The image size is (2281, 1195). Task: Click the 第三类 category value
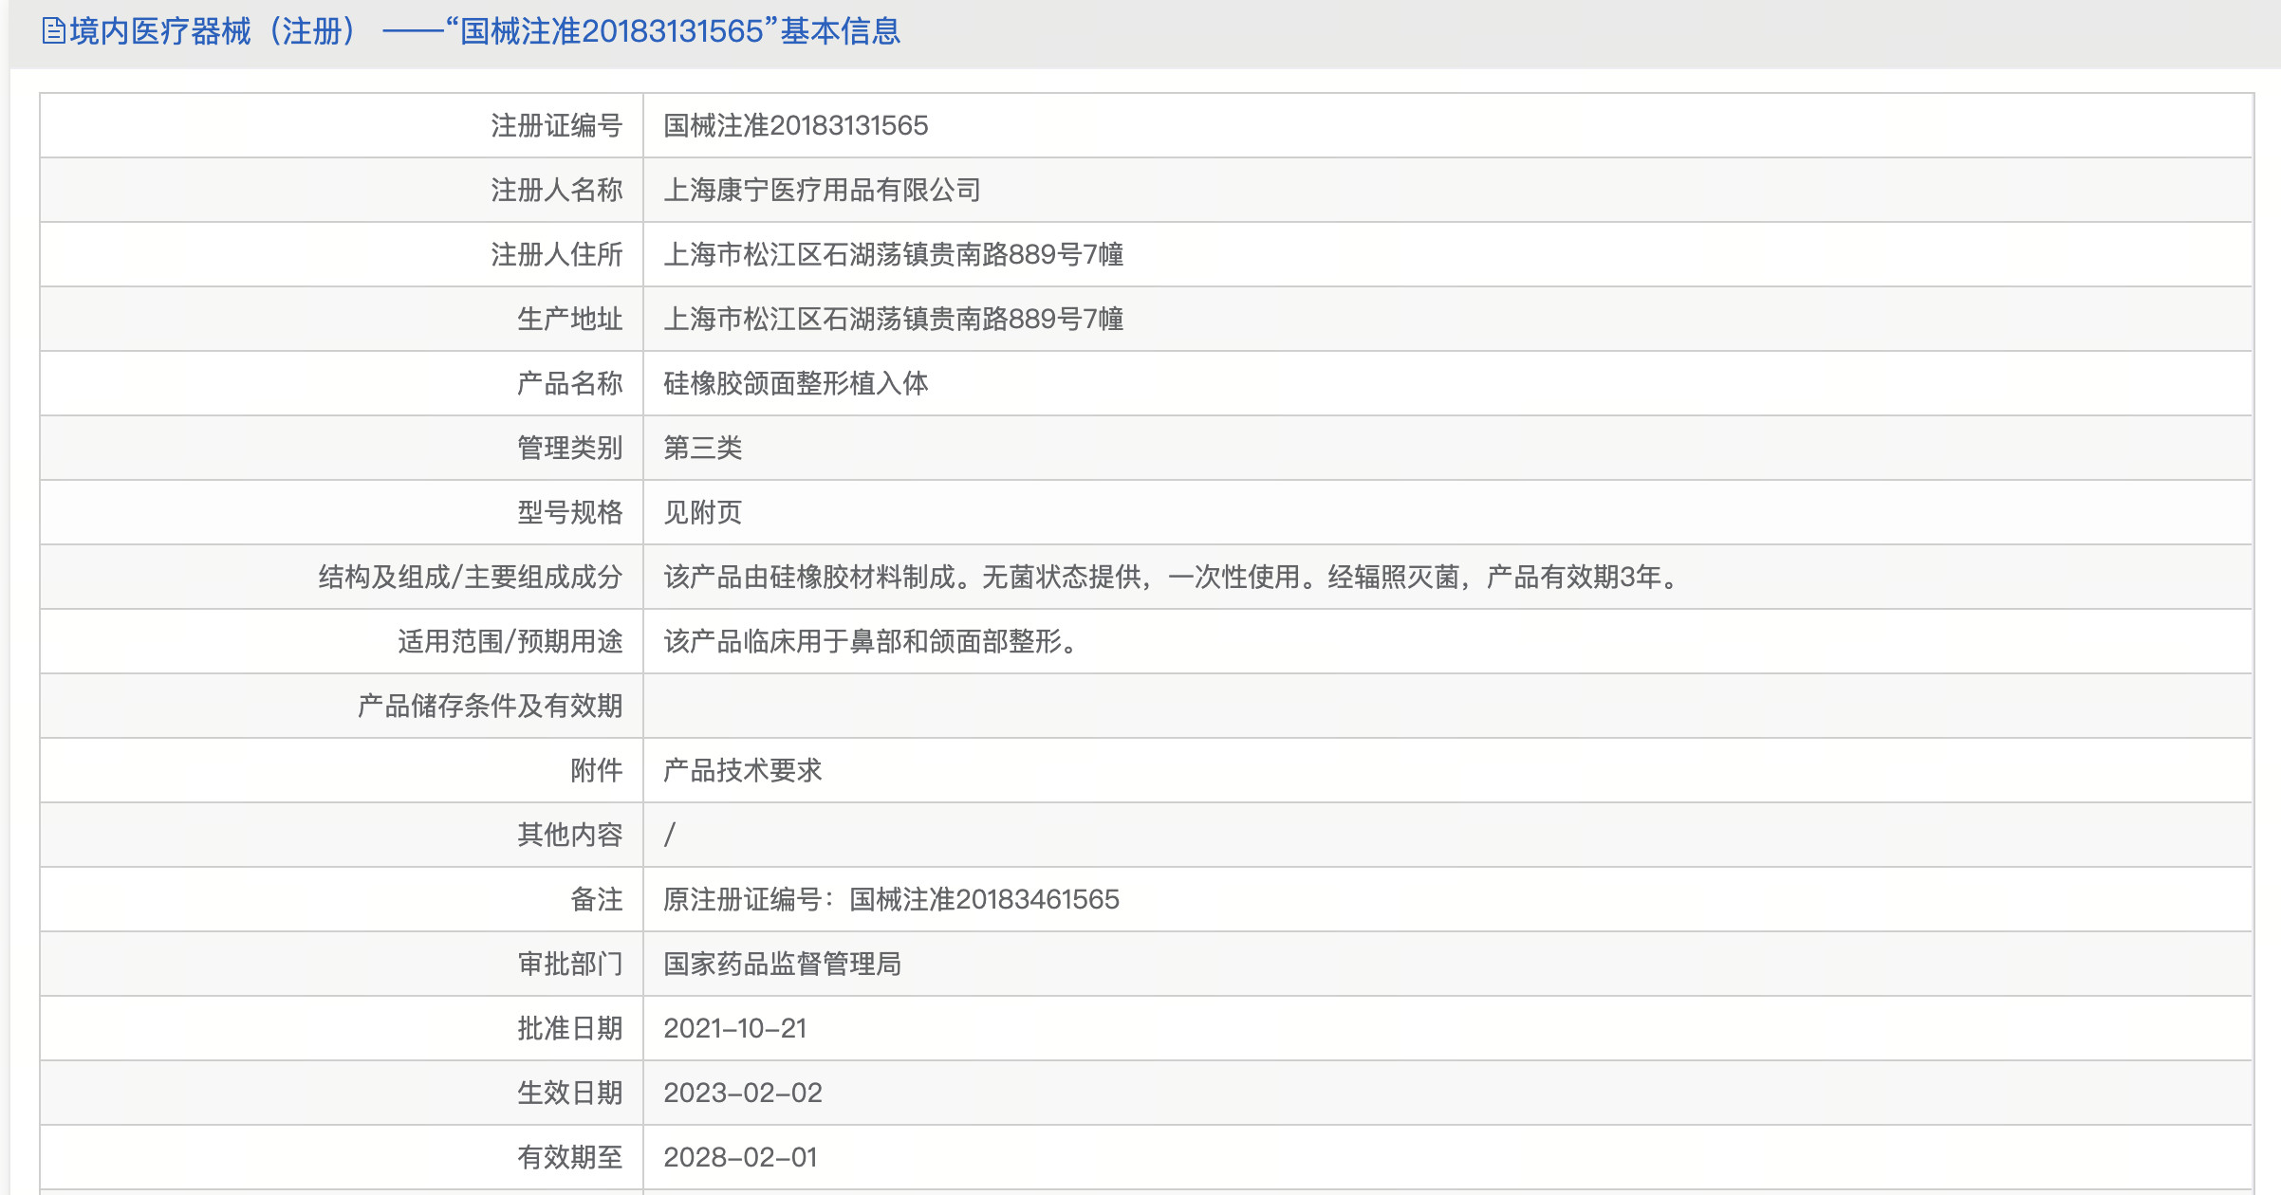[x=702, y=448]
